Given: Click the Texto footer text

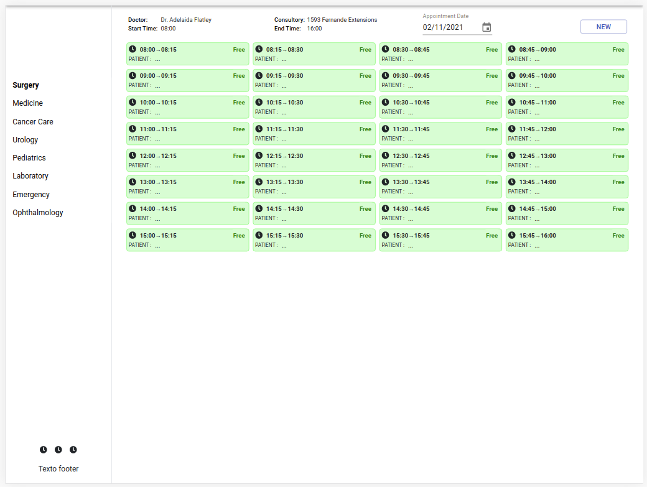Looking at the screenshot, I should [x=58, y=469].
